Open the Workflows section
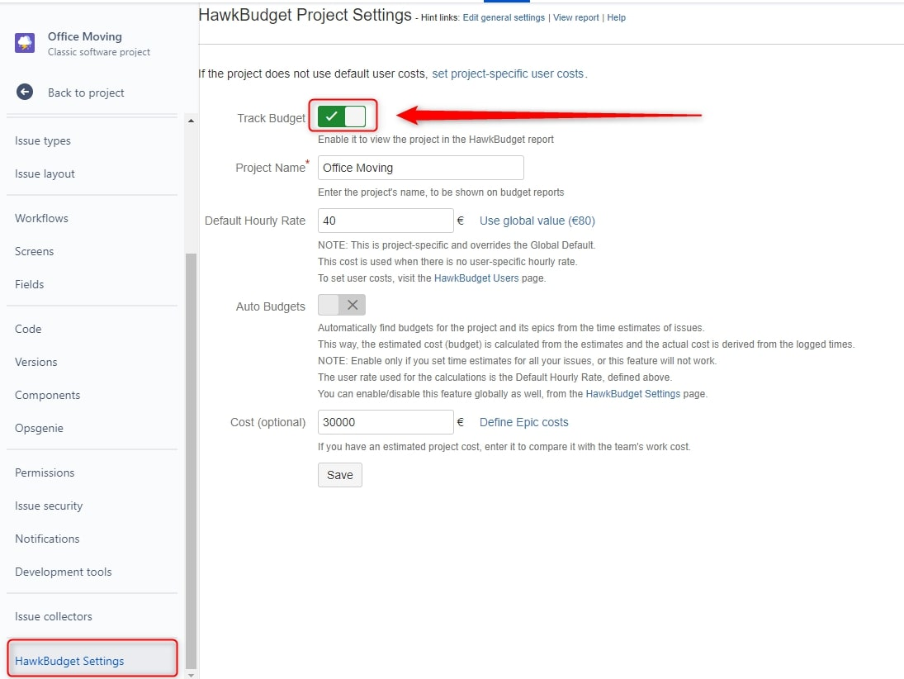 coord(41,218)
